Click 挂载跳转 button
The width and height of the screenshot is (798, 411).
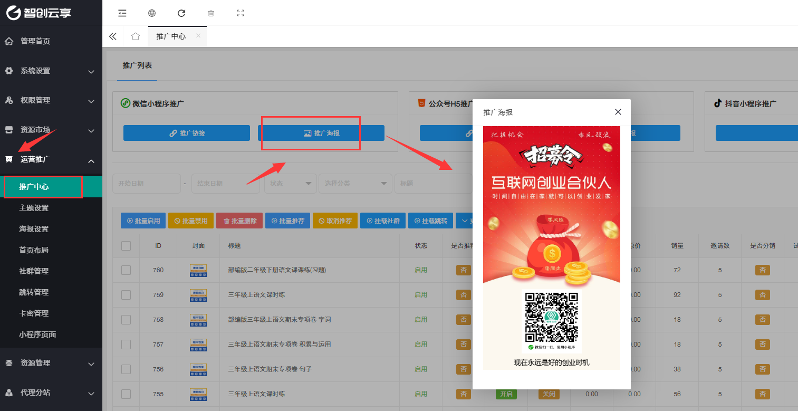tap(430, 221)
